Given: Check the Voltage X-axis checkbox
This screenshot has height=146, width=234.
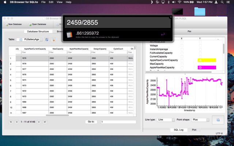Looking at the screenshot, I should point(182,46).
